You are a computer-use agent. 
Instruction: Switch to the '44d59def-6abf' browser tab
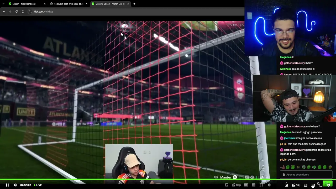click(x=69, y=4)
